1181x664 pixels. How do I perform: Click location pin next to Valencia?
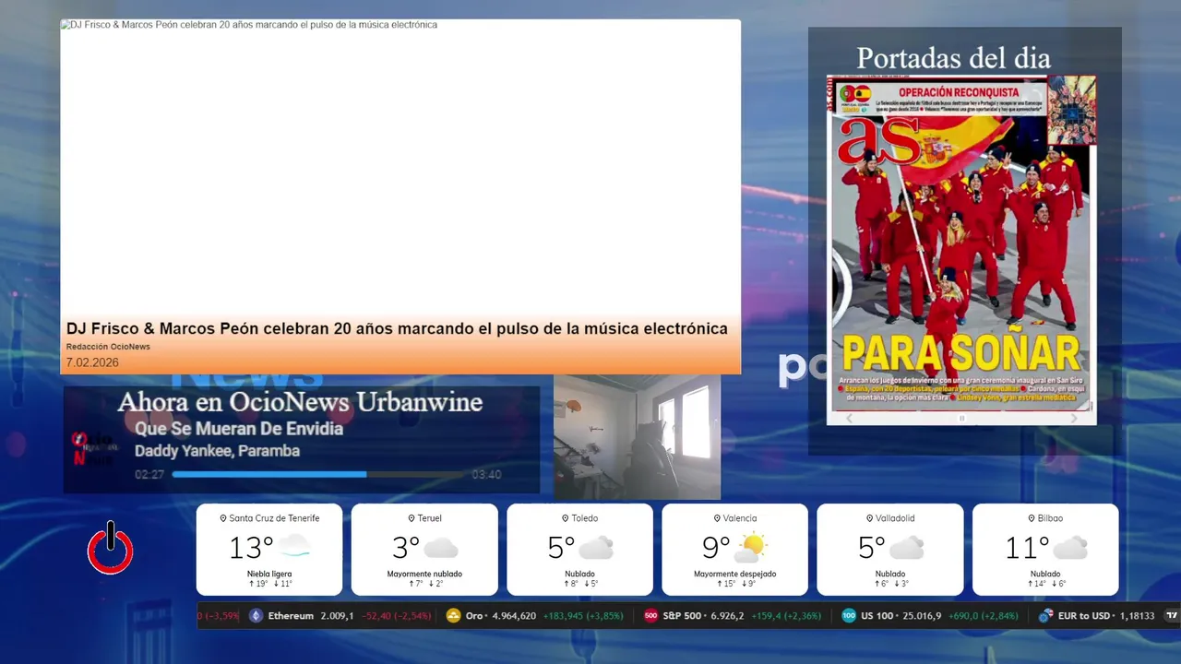pos(717,518)
